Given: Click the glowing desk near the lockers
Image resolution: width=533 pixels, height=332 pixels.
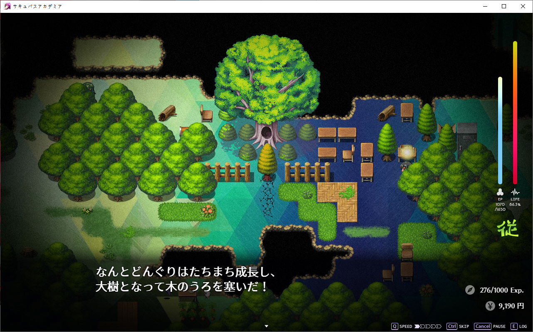Looking at the screenshot, I should point(407,153).
